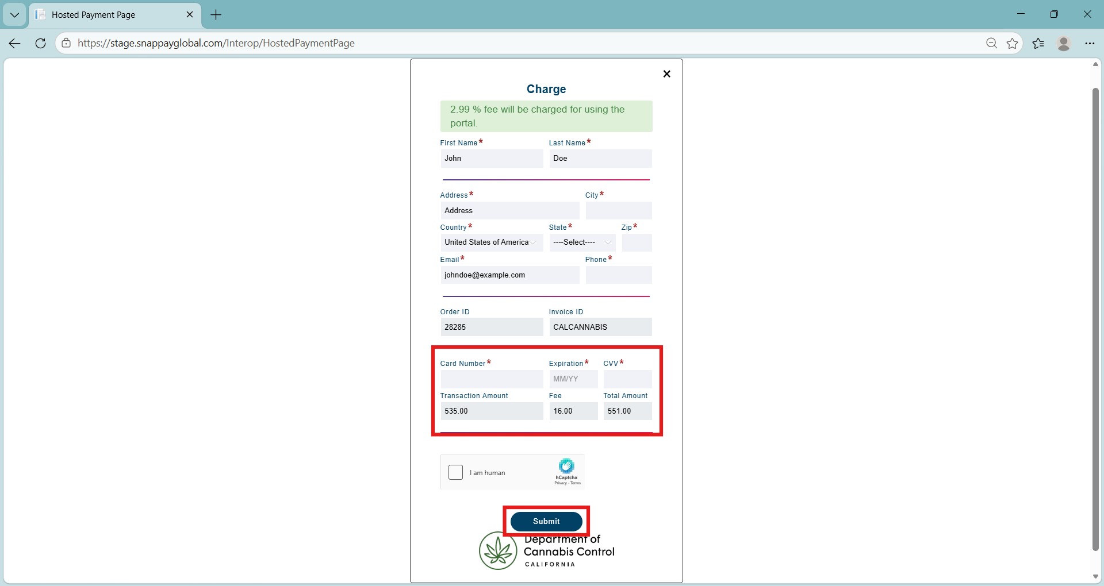Click the Order ID field

[x=492, y=327]
